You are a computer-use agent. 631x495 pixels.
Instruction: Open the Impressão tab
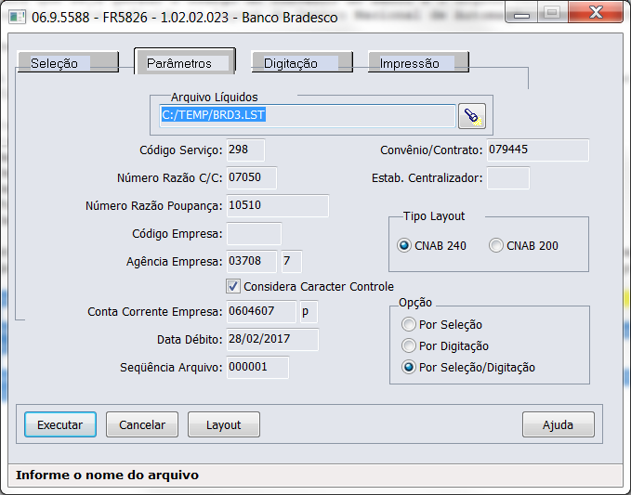click(418, 63)
